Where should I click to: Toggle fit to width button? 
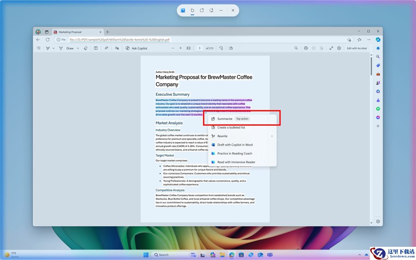coord(189,48)
